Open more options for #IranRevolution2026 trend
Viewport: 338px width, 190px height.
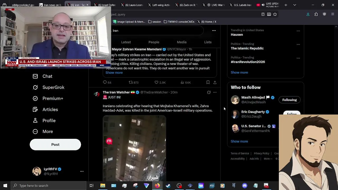(x=298, y=58)
